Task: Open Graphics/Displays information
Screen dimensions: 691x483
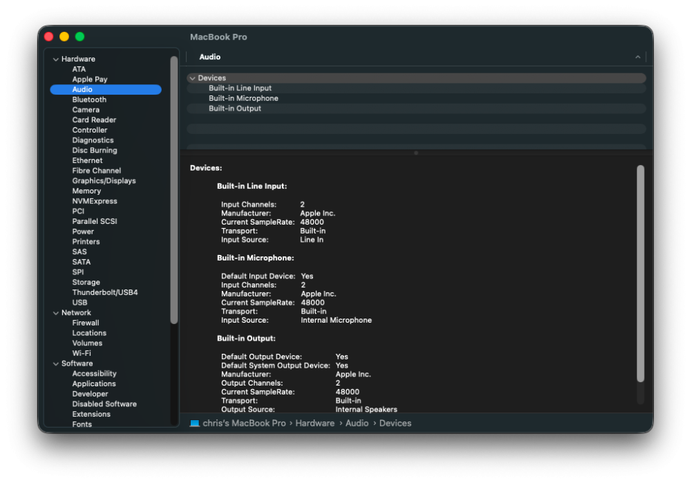Action: (x=104, y=180)
